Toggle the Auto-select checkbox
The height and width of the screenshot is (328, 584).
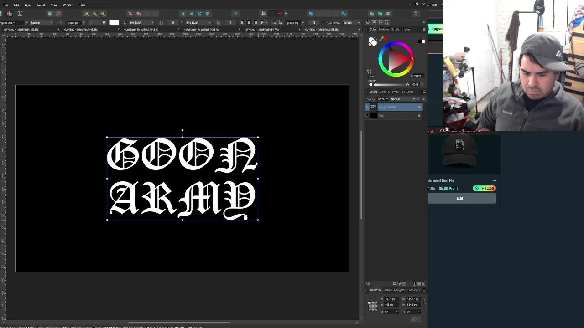pos(324,22)
